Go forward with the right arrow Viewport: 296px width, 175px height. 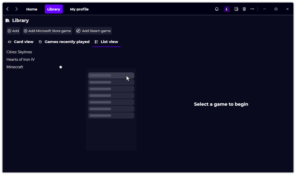pyautogui.click(x=16, y=9)
